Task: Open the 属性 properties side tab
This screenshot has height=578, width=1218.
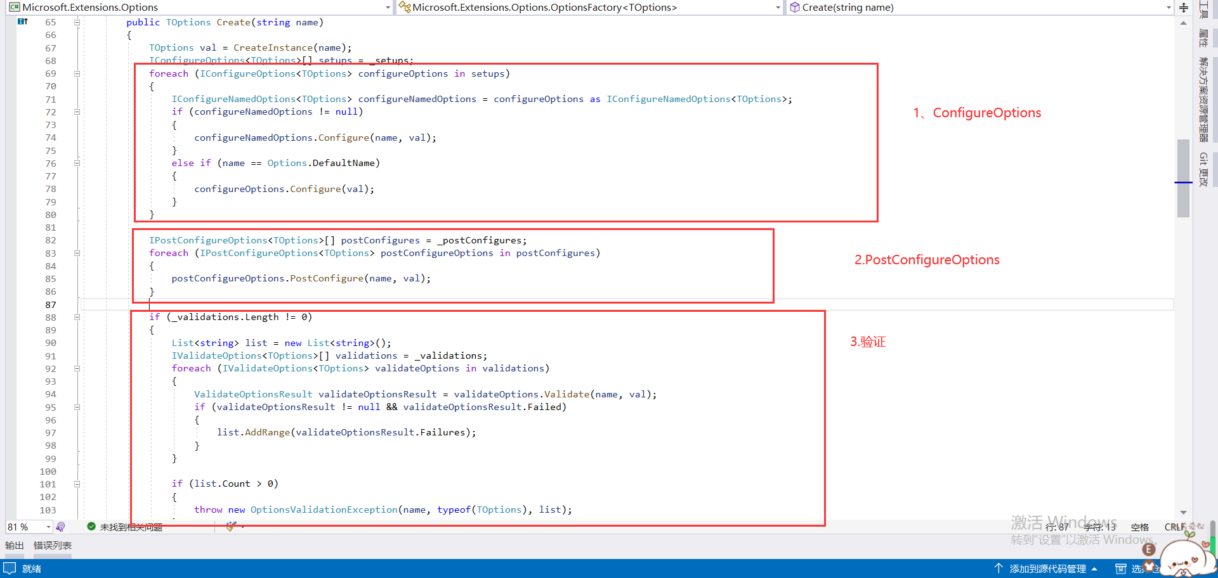Action: pyautogui.click(x=1203, y=38)
